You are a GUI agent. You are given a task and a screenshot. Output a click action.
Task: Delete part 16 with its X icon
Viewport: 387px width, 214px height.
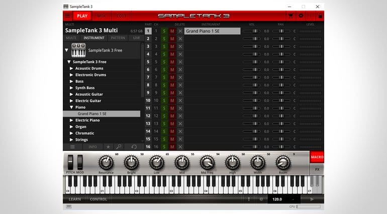coord(180,147)
